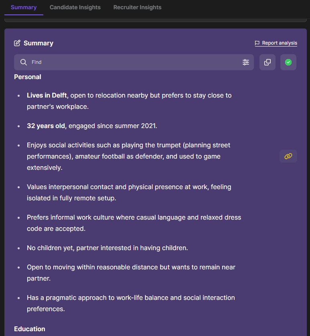Click the flag icon next to Report analysis
310x336 pixels.
(257, 43)
